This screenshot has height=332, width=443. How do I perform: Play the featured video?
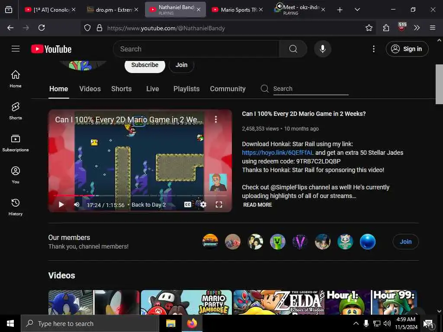tap(61, 204)
